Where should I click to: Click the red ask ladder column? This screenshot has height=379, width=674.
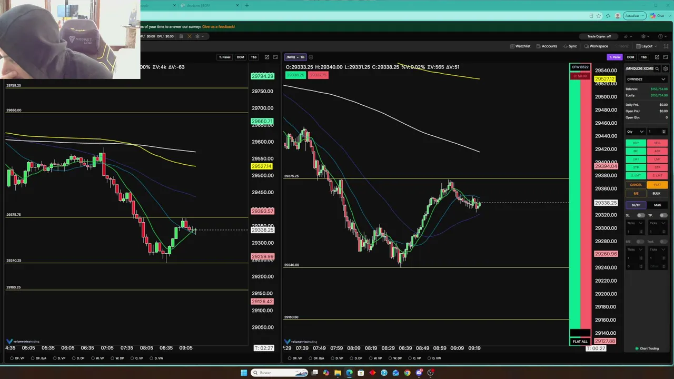point(585,204)
